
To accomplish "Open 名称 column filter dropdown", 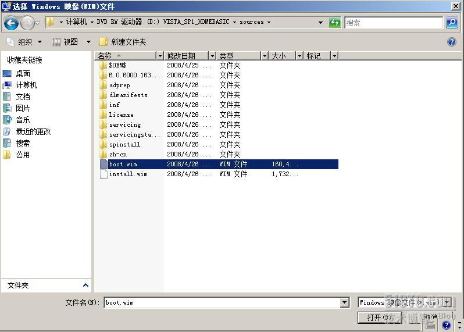I will (160, 56).
